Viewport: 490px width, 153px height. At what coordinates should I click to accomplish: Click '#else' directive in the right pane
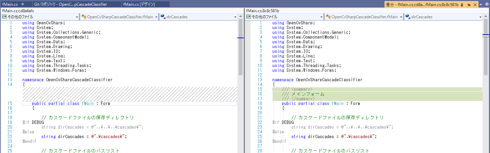pos(278,132)
